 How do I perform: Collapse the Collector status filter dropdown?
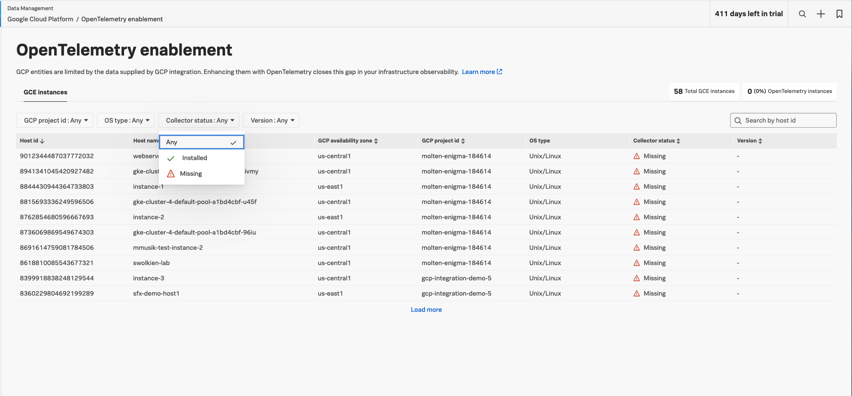pyautogui.click(x=199, y=120)
